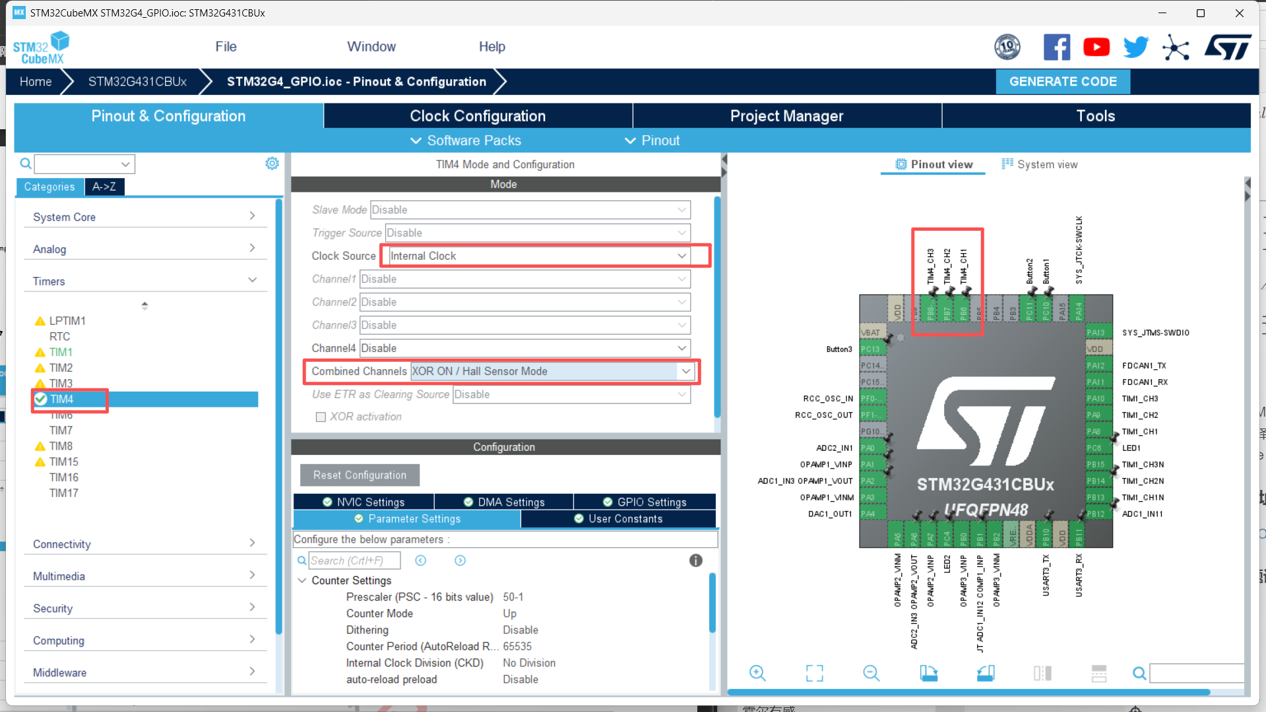The height and width of the screenshot is (712, 1266).
Task: Click the peripheral search magnifier icon
Action: (26, 163)
